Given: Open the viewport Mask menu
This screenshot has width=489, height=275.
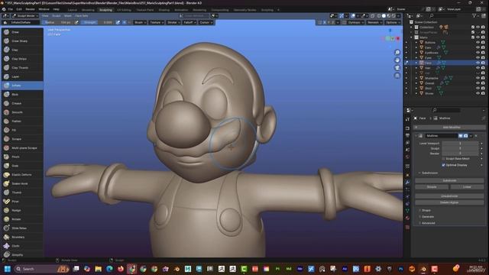Looking at the screenshot, I should (x=68, y=15).
